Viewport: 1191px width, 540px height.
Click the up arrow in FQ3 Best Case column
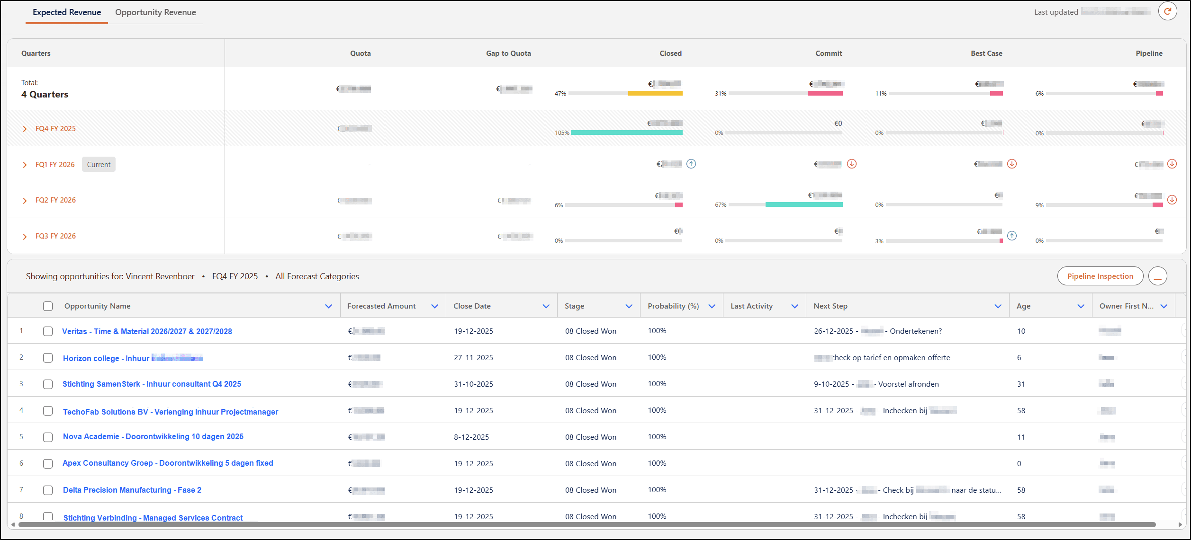1011,236
